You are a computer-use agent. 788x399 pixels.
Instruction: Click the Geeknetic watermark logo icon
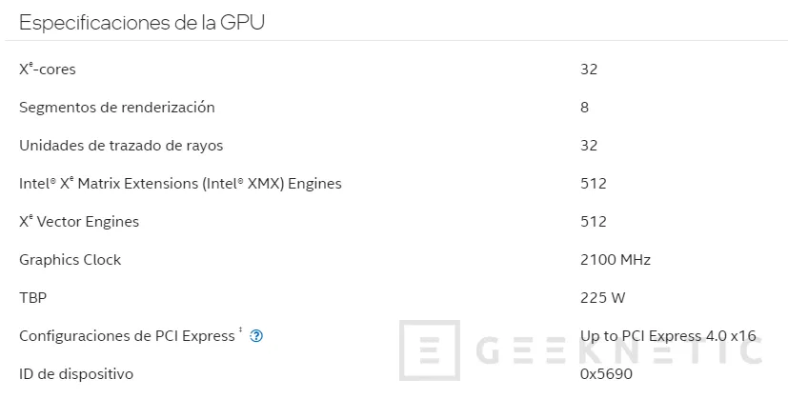point(430,350)
